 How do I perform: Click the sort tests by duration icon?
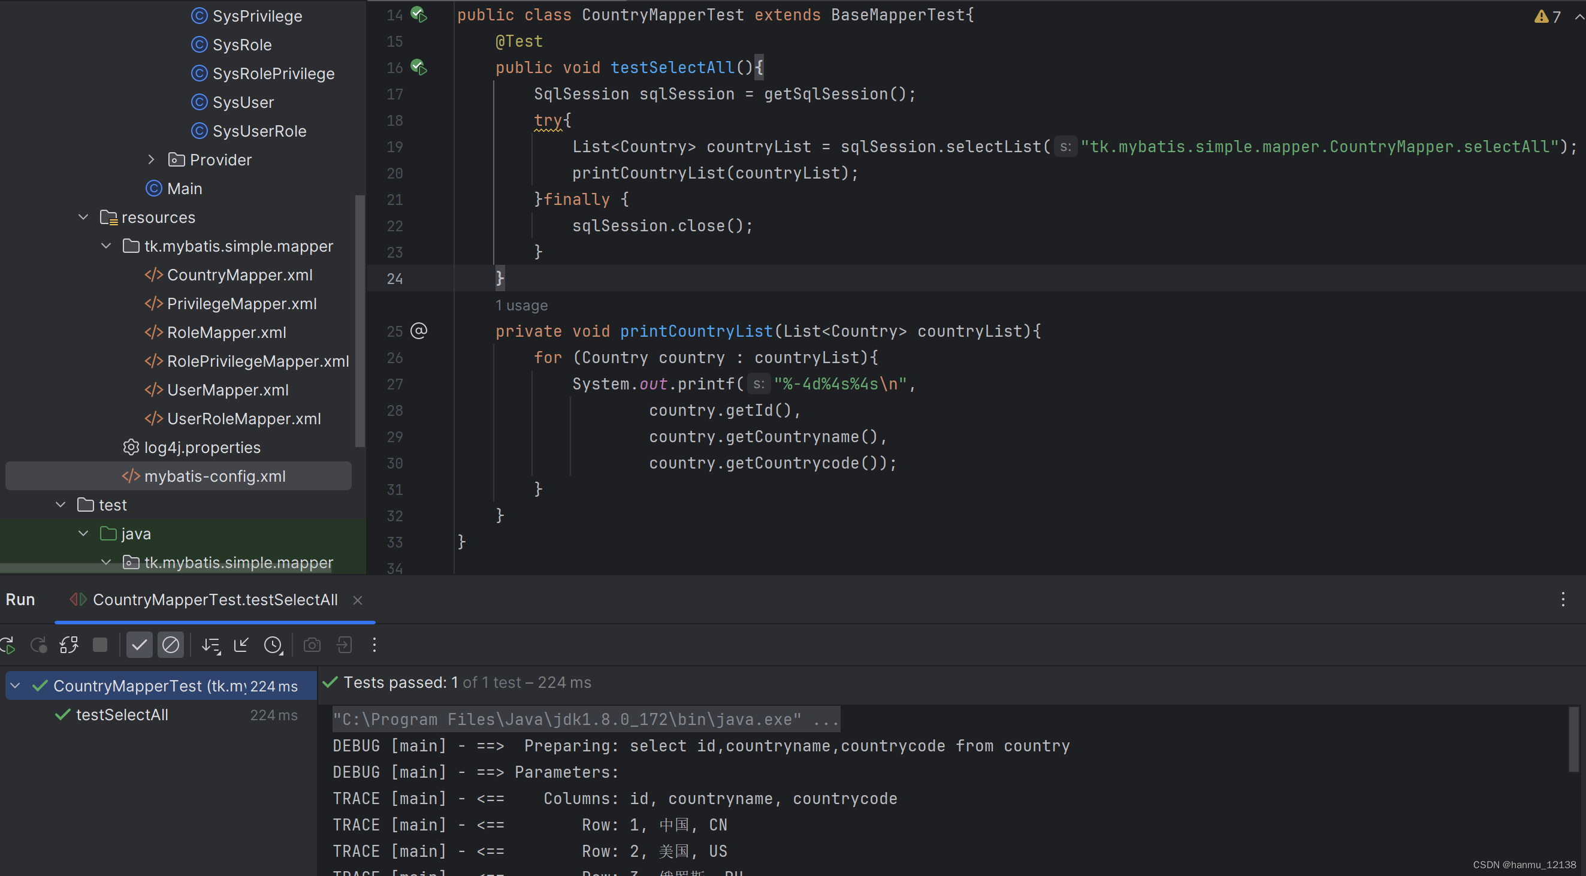coord(210,645)
